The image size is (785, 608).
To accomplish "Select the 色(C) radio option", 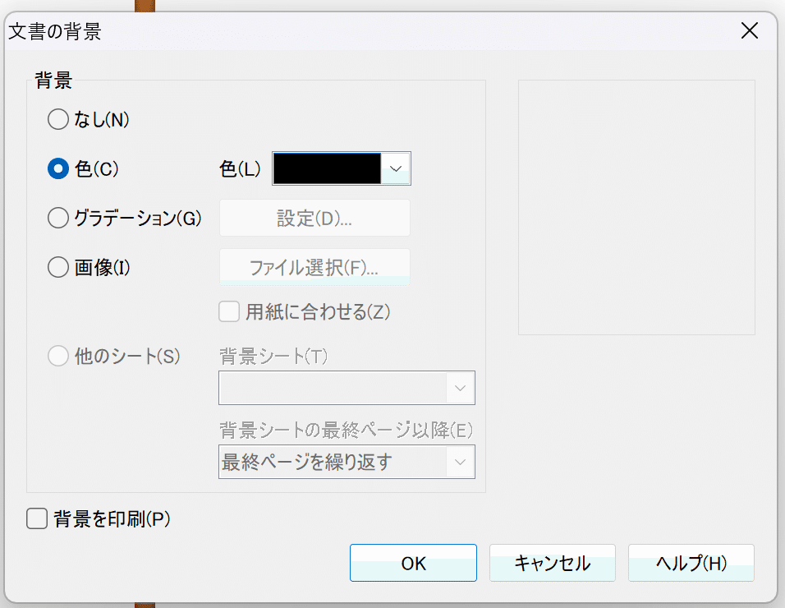I will click(x=58, y=168).
